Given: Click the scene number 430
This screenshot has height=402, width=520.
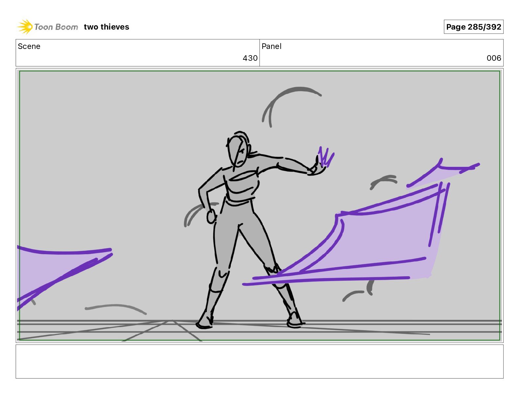Looking at the screenshot, I should (250, 58).
